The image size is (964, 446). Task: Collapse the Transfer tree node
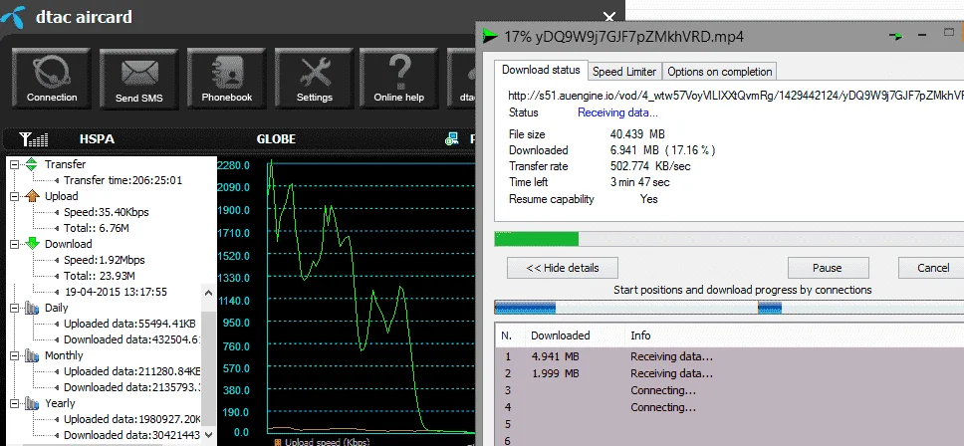(x=15, y=164)
